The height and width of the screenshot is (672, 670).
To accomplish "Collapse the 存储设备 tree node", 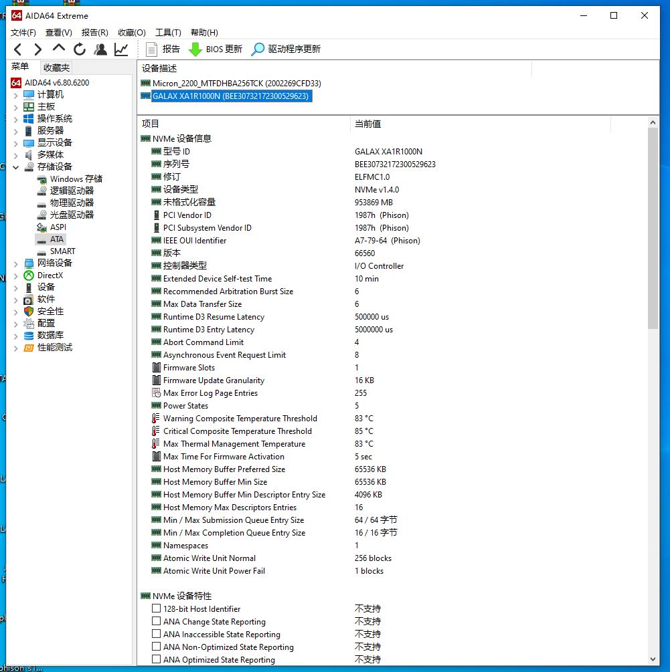I will [x=16, y=166].
